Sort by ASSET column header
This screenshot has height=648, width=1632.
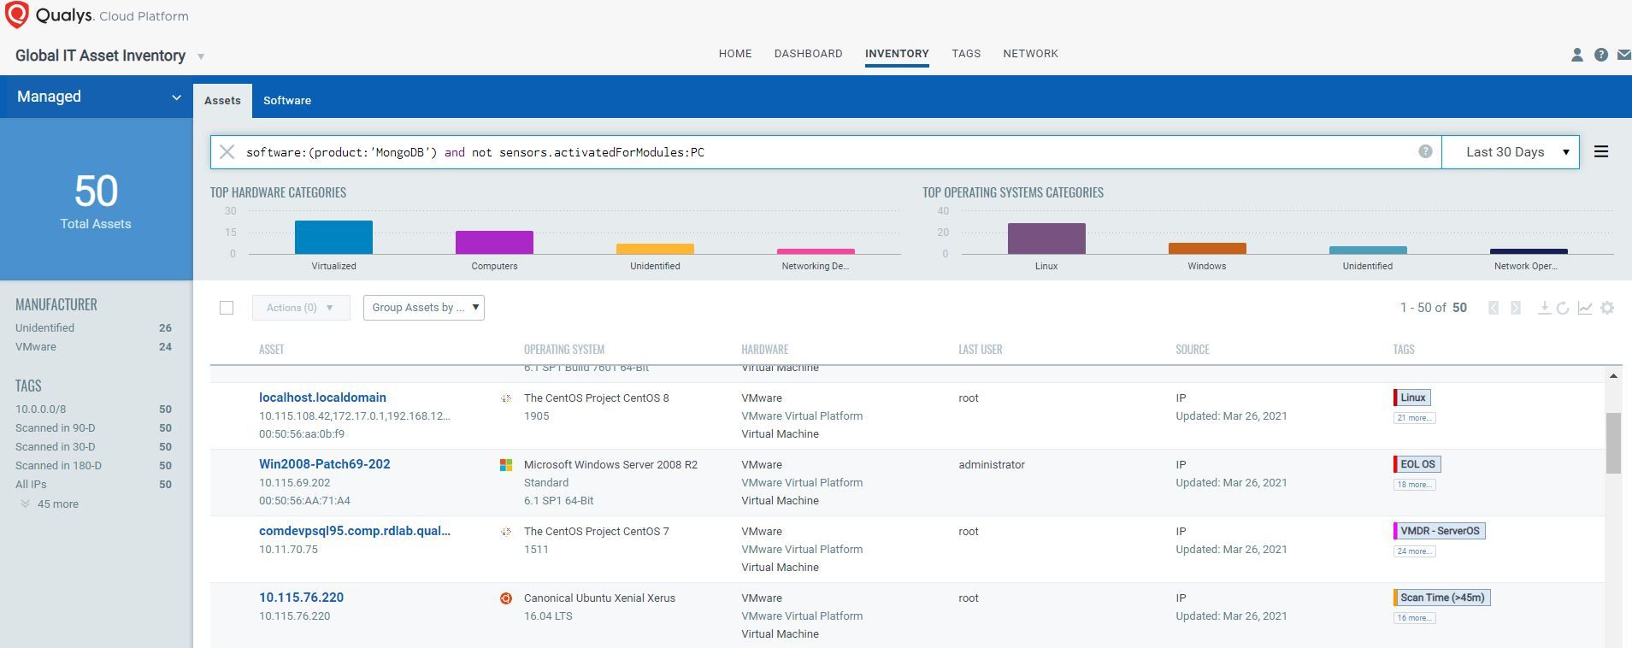pyautogui.click(x=272, y=350)
